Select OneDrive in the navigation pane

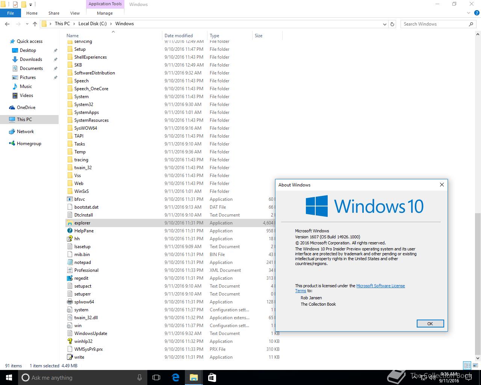[26, 108]
